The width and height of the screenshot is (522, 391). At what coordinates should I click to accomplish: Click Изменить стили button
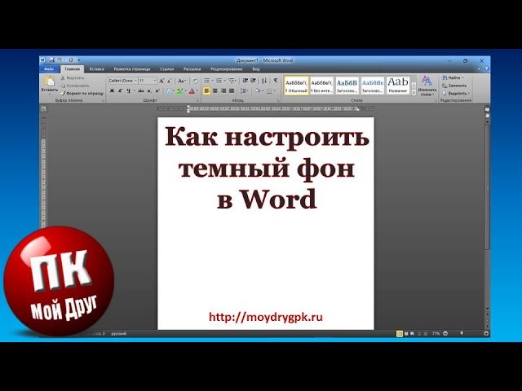427,86
